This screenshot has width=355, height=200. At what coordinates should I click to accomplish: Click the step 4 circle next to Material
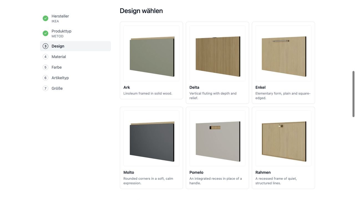(x=45, y=57)
